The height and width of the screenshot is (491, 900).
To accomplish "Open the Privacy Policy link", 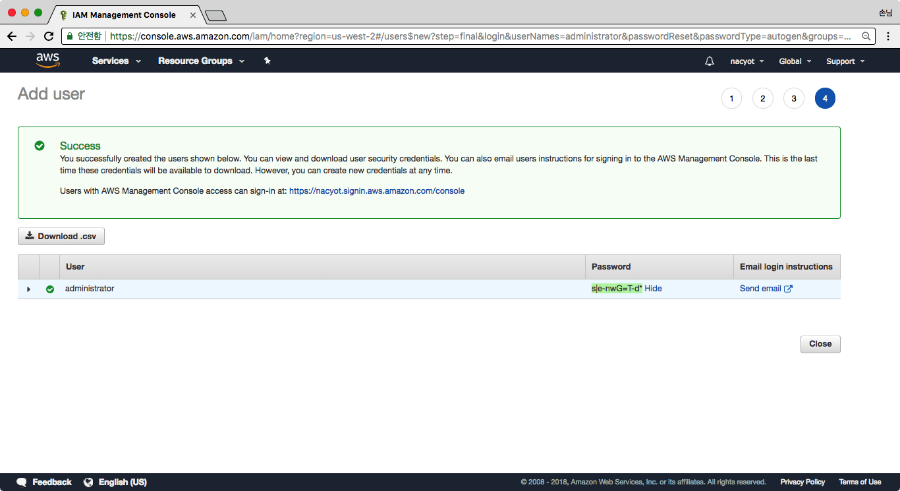I will (802, 482).
